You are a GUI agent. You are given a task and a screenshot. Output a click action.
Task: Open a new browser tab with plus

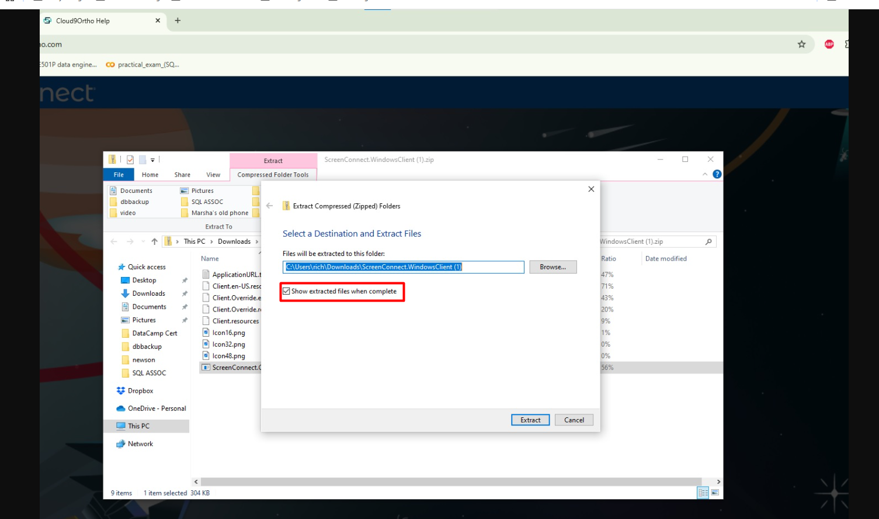click(178, 20)
